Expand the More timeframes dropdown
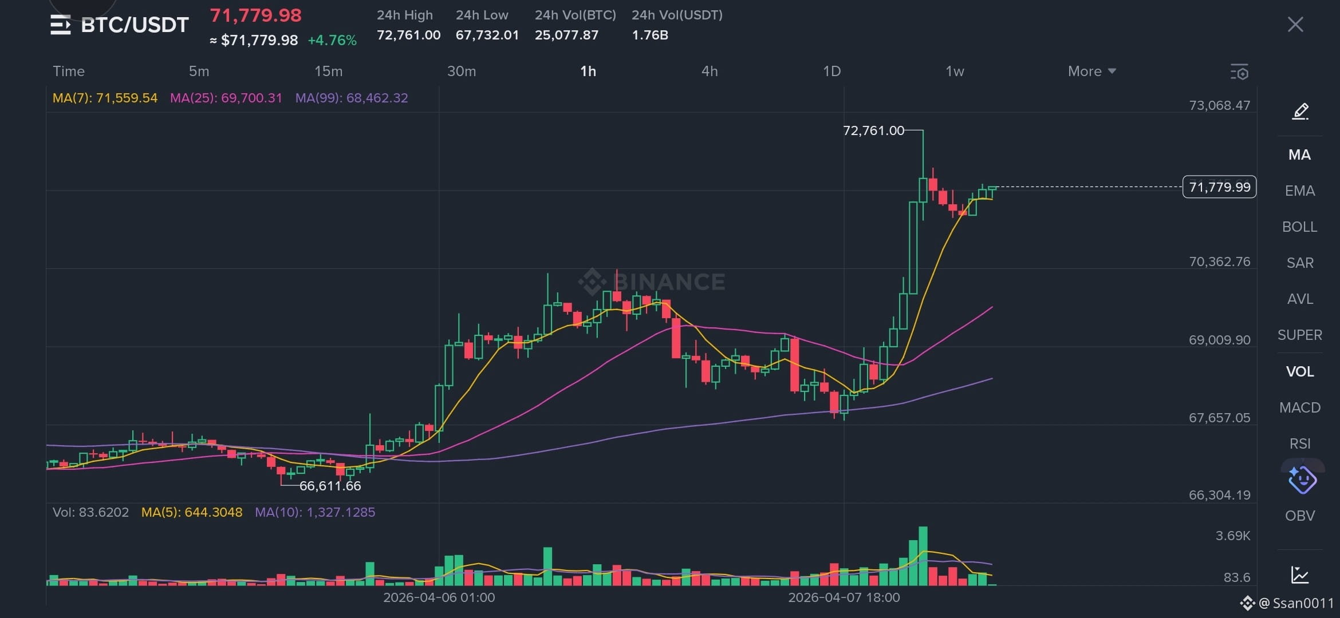Image resolution: width=1340 pixels, height=618 pixels. pyautogui.click(x=1091, y=71)
